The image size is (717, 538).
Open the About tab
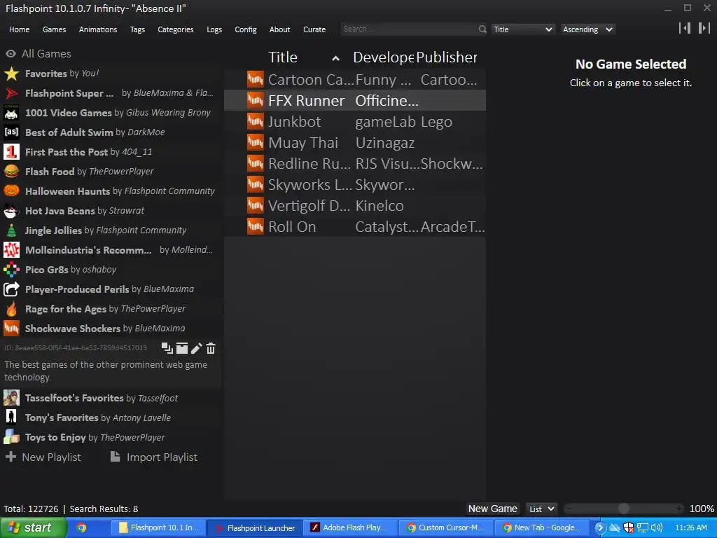coord(280,29)
